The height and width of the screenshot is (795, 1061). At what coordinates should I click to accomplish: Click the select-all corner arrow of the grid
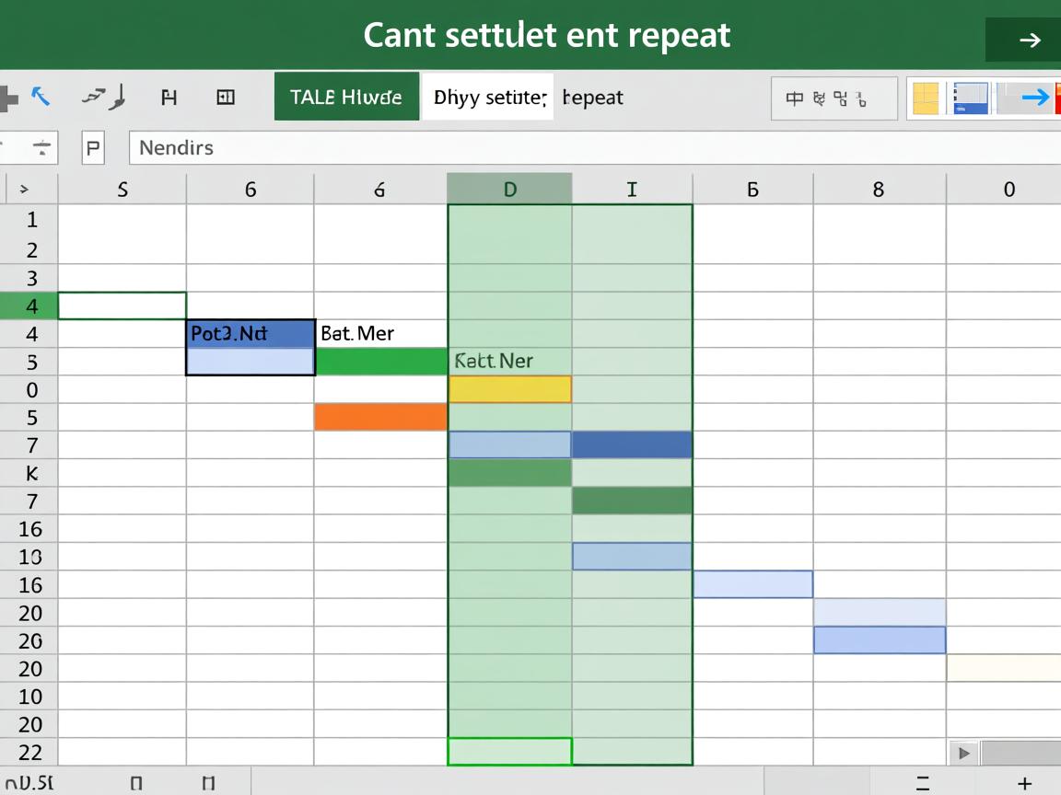click(x=25, y=190)
